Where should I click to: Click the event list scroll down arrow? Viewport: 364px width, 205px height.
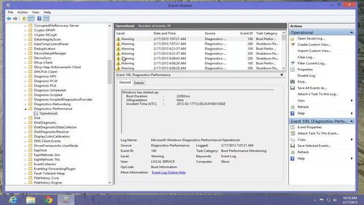(x=283, y=68)
